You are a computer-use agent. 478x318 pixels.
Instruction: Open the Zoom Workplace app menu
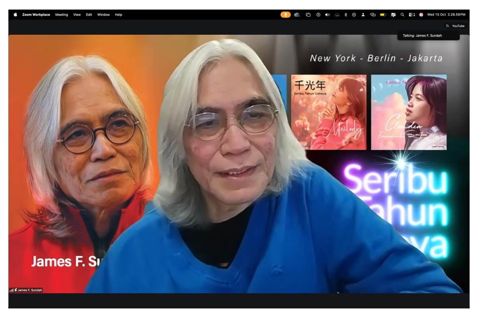(36, 15)
